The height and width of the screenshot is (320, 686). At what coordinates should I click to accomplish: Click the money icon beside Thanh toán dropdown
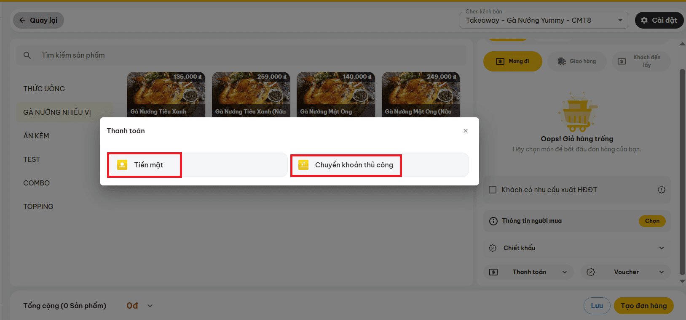click(x=493, y=272)
